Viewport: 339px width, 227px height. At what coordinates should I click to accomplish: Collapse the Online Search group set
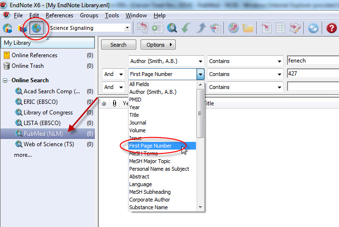point(5,81)
